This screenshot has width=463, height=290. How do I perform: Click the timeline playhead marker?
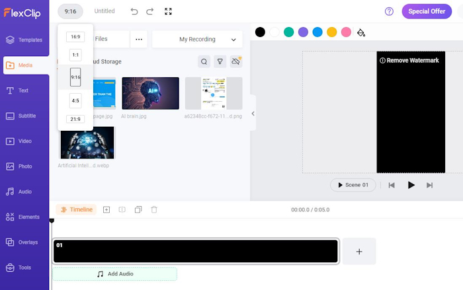click(52, 221)
